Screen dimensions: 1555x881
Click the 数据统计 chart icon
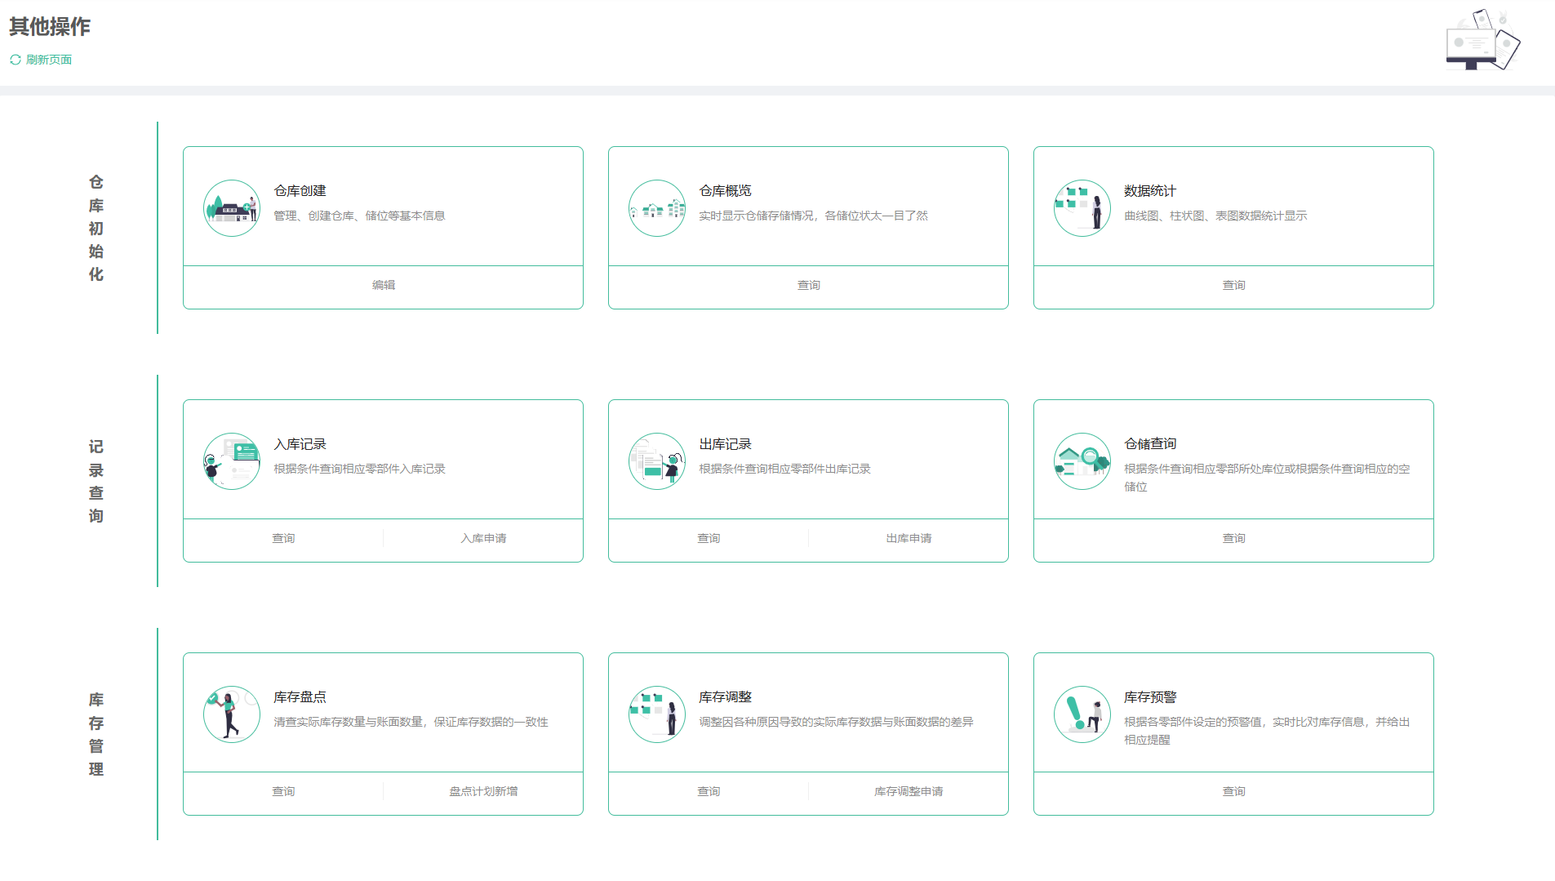[x=1082, y=208]
